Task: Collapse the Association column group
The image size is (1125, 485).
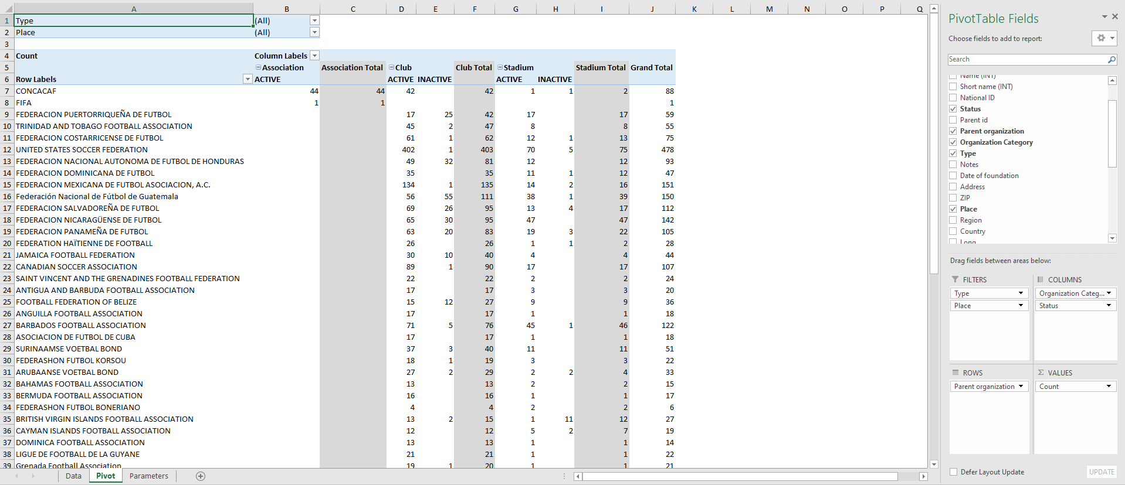Action: pos(258,67)
